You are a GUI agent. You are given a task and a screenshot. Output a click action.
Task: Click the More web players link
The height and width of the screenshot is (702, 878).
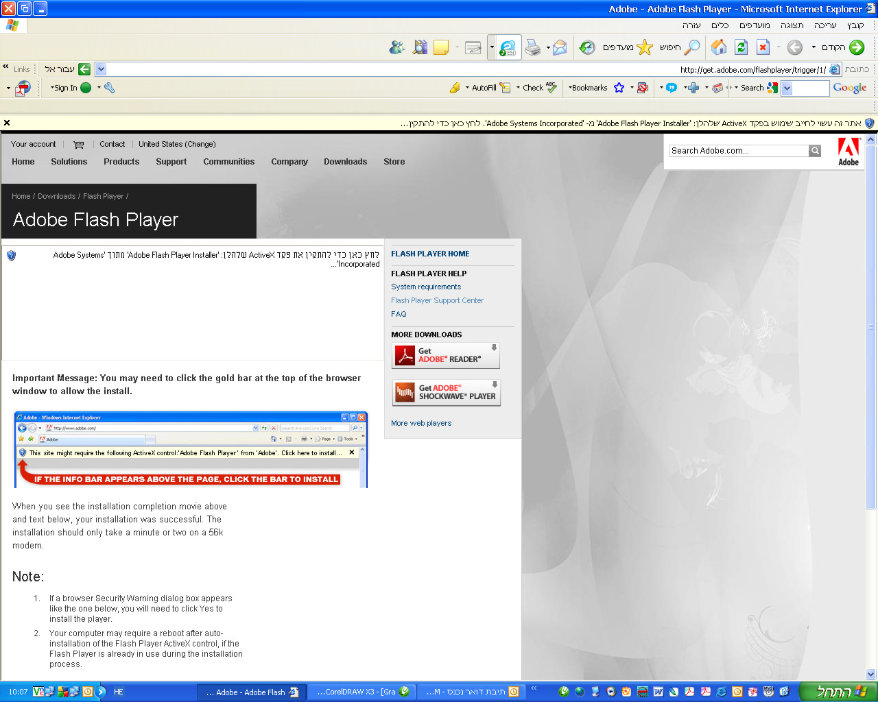click(x=421, y=424)
